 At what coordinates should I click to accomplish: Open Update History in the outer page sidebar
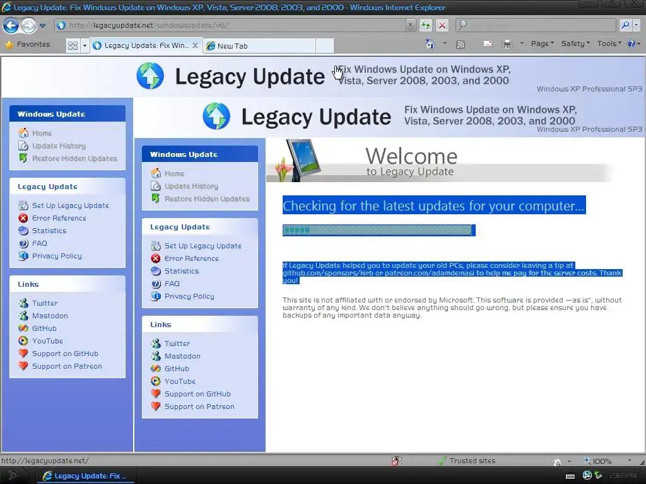pyautogui.click(x=59, y=146)
